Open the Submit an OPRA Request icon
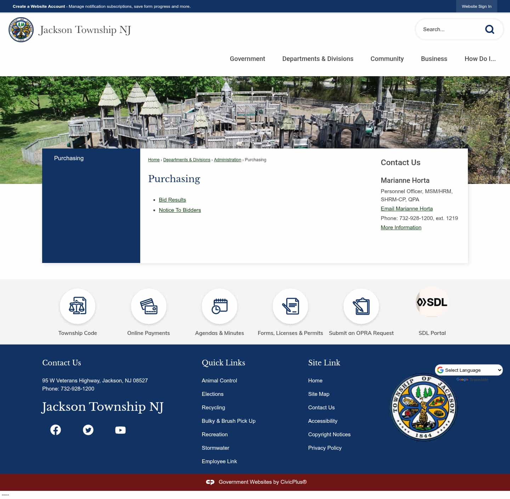 pos(361,306)
